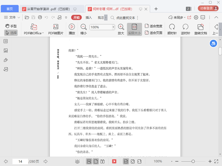Screen dimensions: 222x166
Task: Go to next page arrow
Action: [45, 161]
